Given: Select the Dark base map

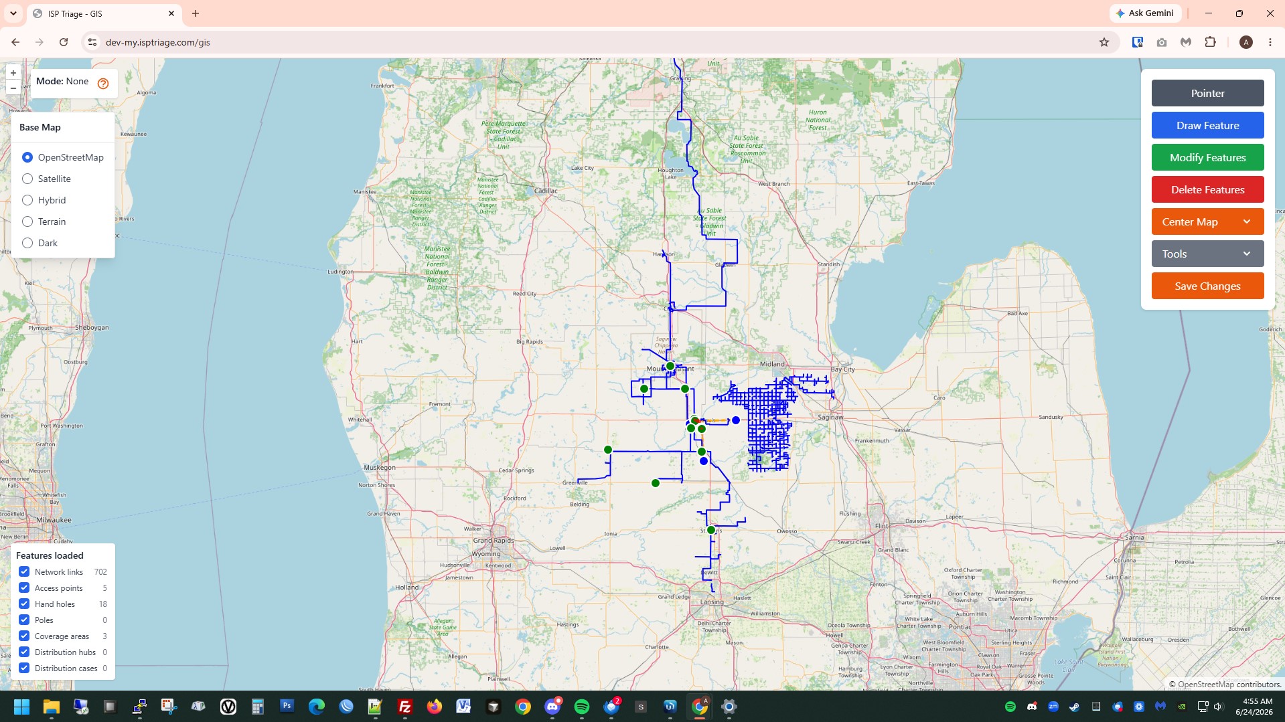Looking at the screenshot, I should coord(27,243).
